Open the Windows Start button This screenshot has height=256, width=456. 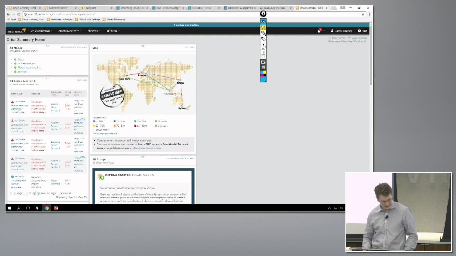pyautogui.click(x=9, y=208)
